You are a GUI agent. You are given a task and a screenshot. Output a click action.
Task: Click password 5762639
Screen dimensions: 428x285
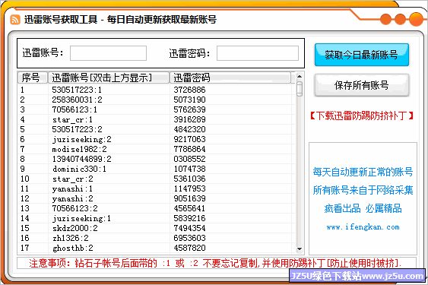pyautogui.click(x=189, y=109)
